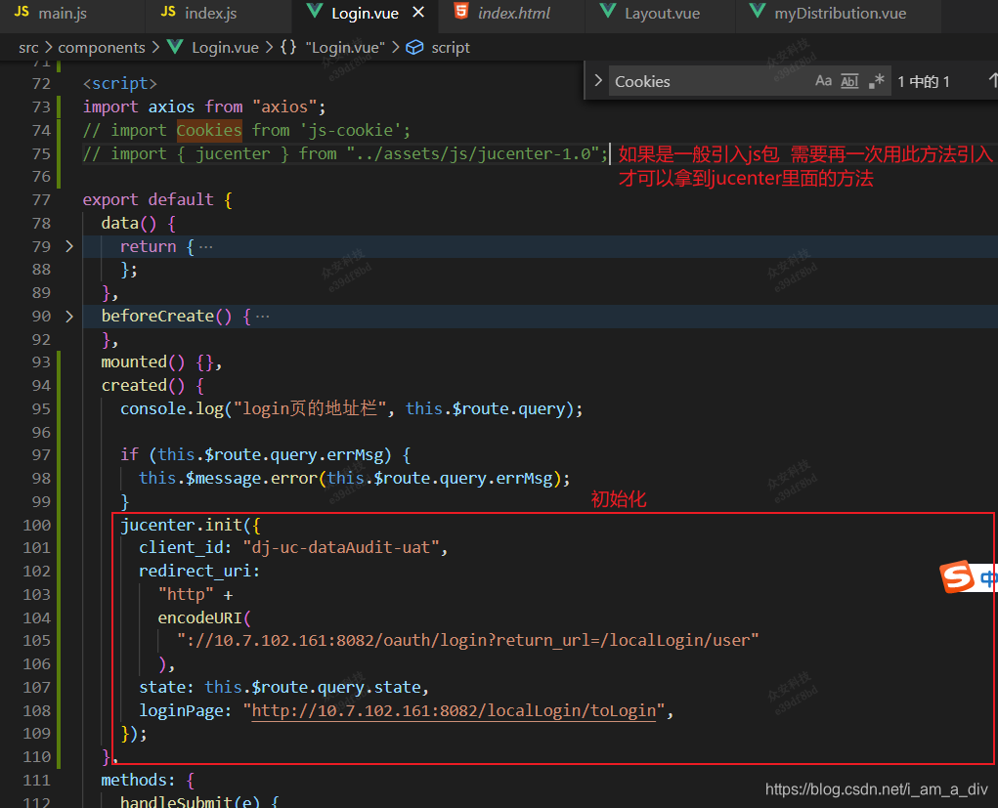Click the Vue icon on myDistribution.vue tab

(x=758, y=11)
